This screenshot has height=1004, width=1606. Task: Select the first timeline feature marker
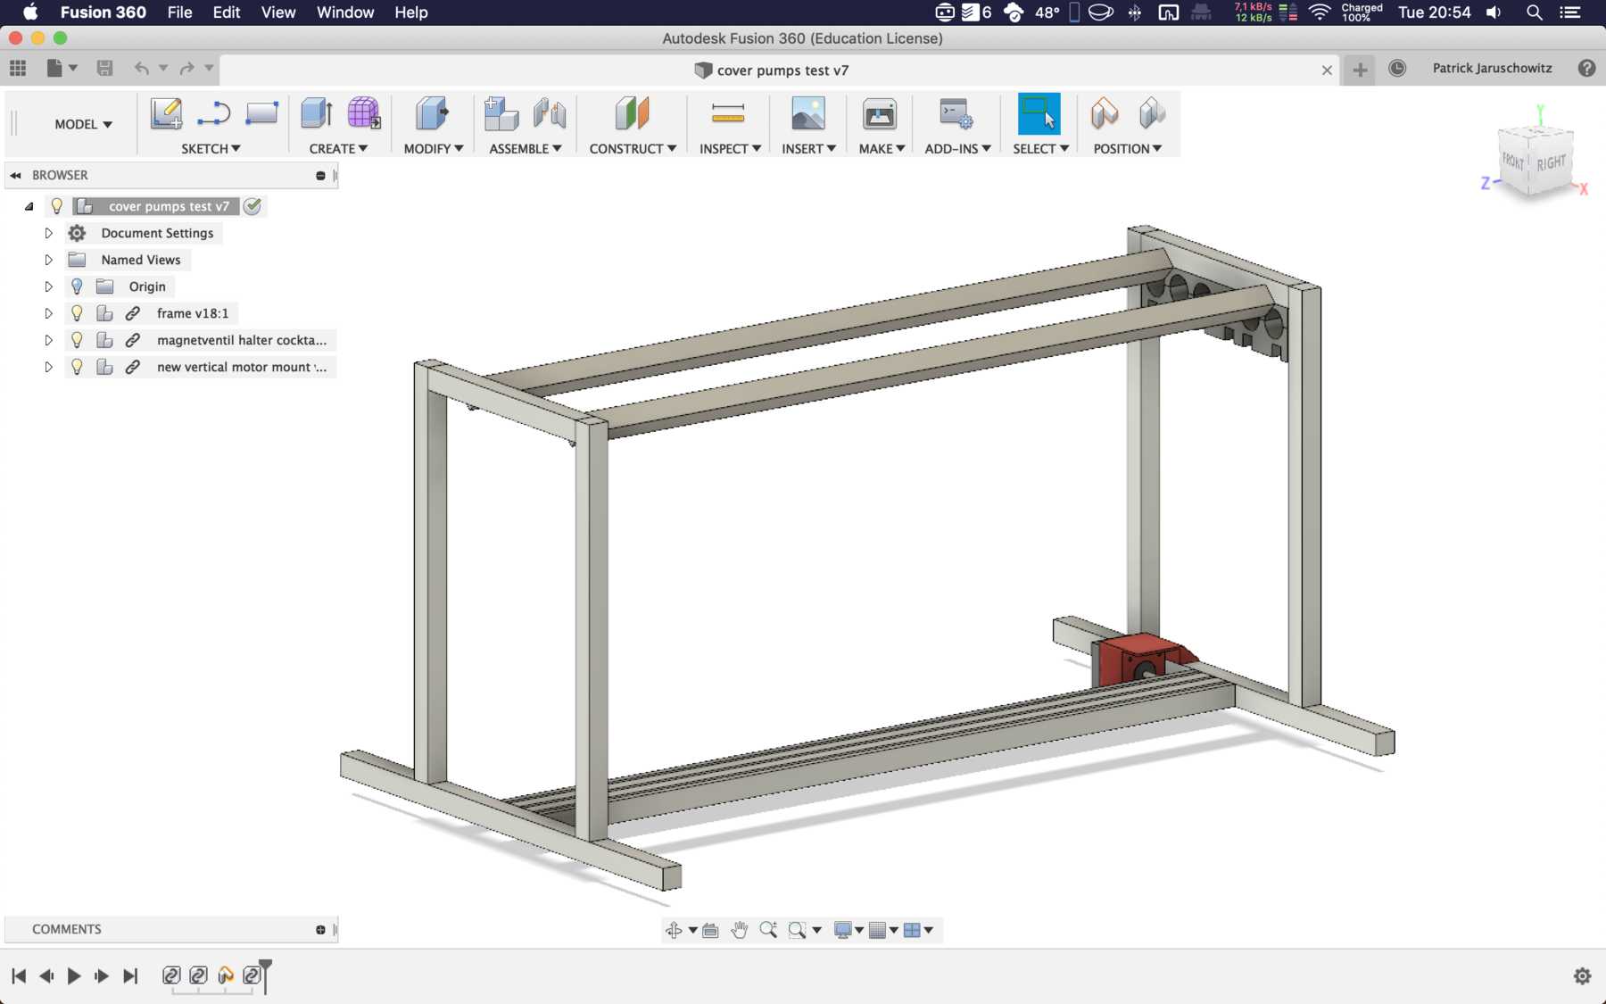(x=171, y=975)
